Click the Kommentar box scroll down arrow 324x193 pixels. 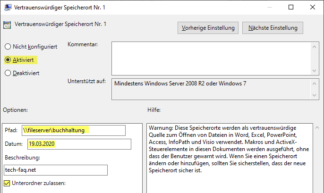tap(314, 71)
